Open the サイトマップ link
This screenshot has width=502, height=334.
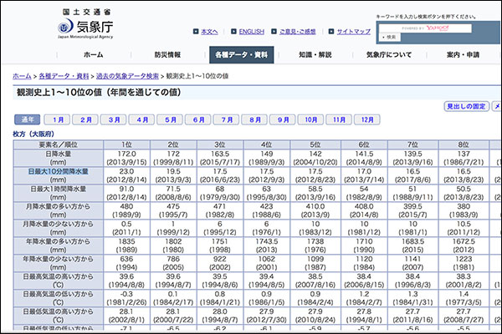pyautogui.click(x=354, y=32)
